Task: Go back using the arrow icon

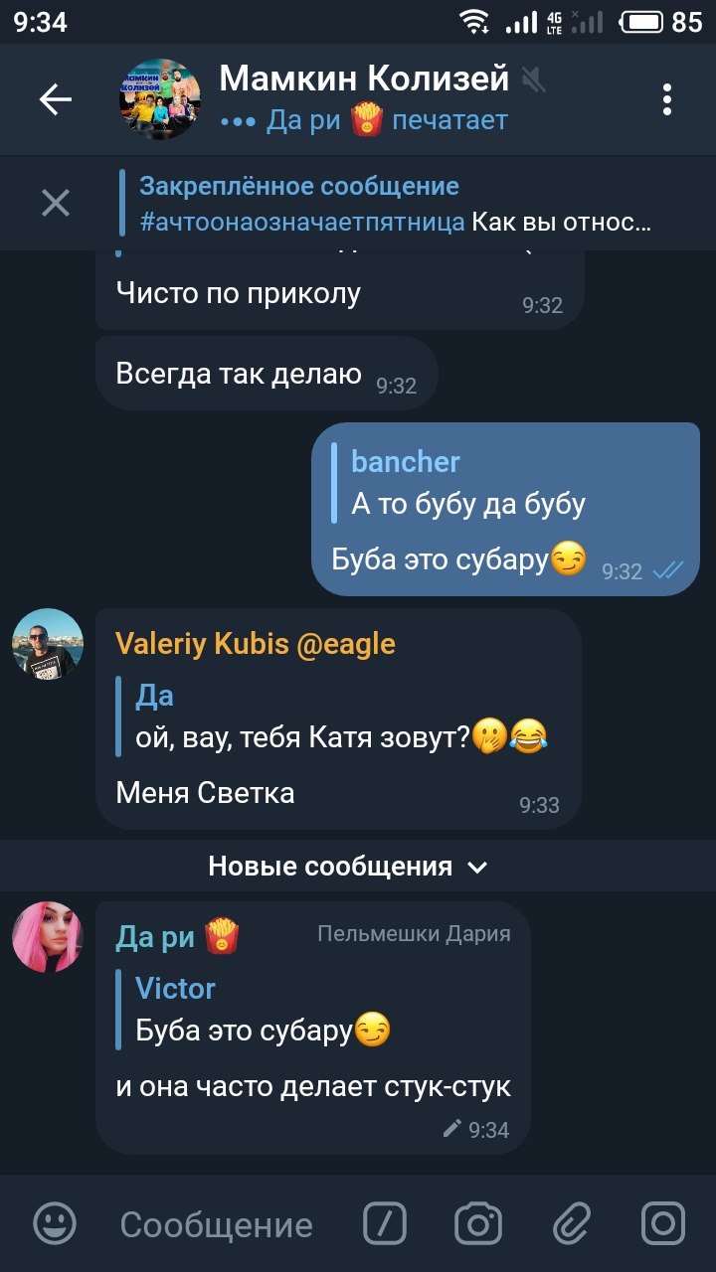Action: [x=56, y=99]
